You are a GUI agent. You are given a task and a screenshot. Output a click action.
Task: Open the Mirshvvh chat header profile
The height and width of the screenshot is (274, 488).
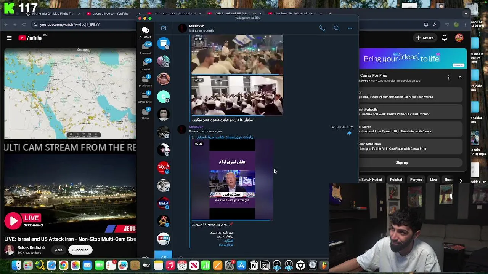[196, 28]
